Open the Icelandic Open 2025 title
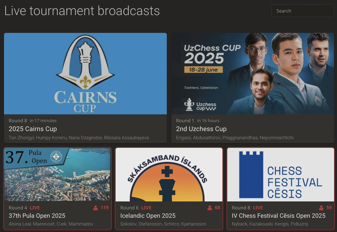The width and height of the screenshot is (337, 232). pos(148,216)
